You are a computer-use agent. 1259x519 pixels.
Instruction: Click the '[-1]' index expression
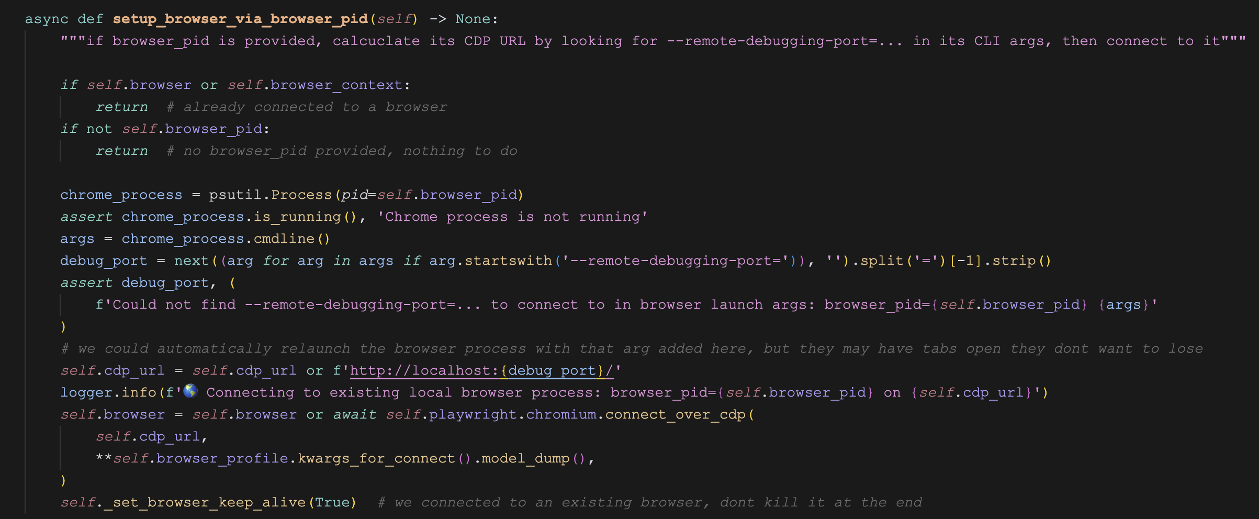point(965,261)
